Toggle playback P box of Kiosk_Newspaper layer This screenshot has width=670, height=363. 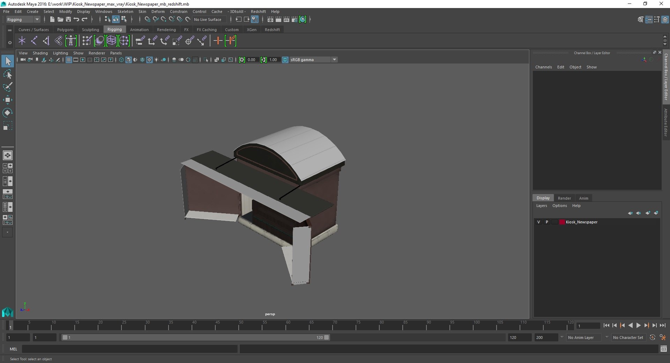click(547, 222)
